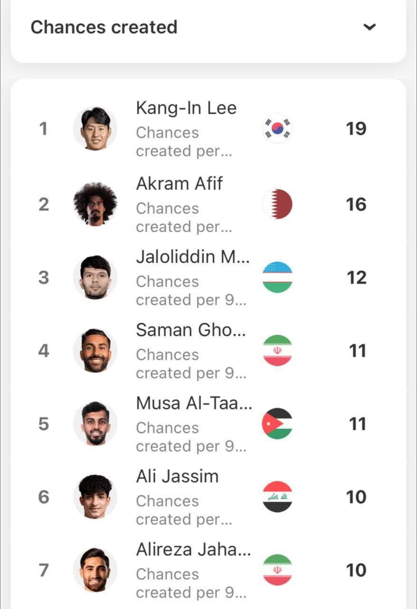This screenshot has height=609, width=417.
Task: Click the South Korea flag icon
Action: click(277, 128)
